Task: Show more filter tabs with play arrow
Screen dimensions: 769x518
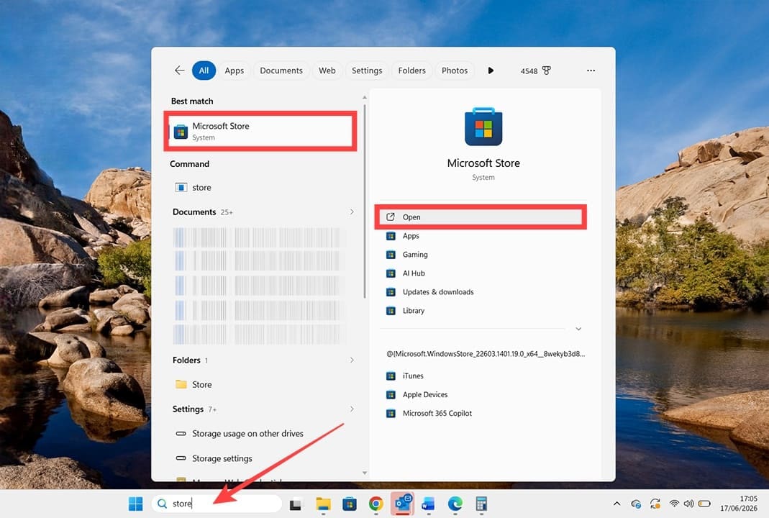Action: tap(491, 71)
